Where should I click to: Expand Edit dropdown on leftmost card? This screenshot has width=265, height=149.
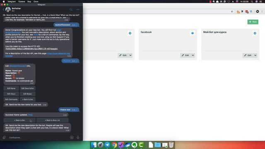tap(130, 55)
